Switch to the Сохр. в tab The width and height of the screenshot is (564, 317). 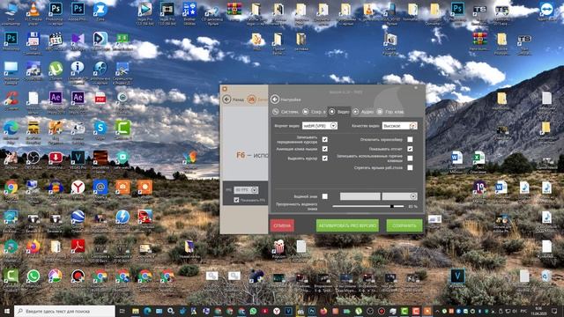pos(314,112)
